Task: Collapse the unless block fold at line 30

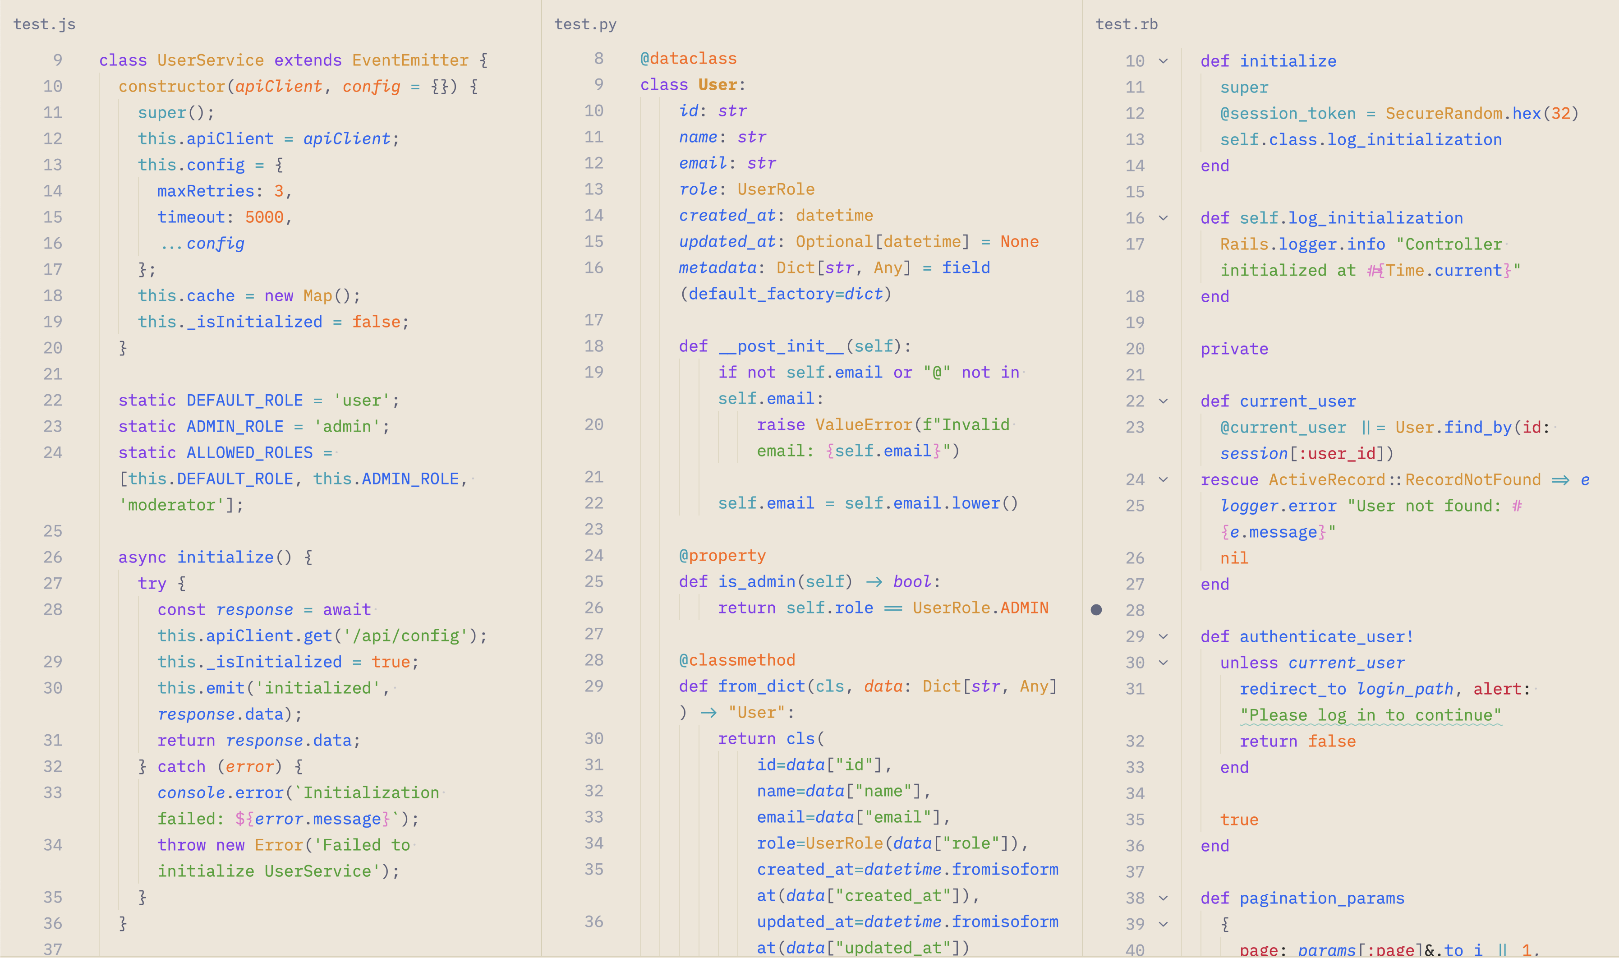Action: (x=1164, y=663)
